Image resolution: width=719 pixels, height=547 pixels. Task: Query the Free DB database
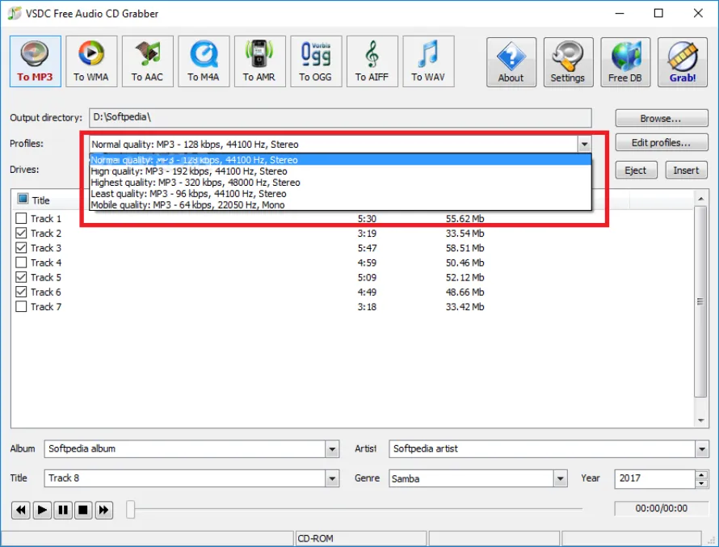click(x=625, y=62)
